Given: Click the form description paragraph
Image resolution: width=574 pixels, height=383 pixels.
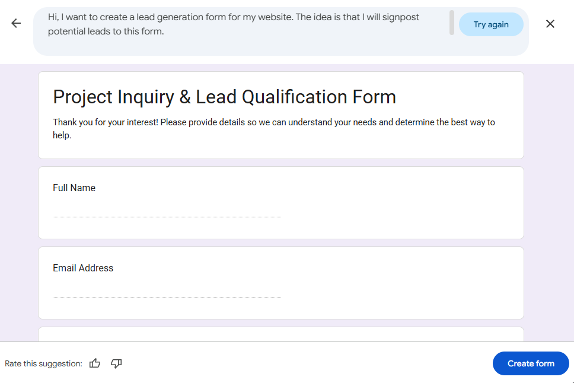Looking at the screenshot, I should (273, 128).
